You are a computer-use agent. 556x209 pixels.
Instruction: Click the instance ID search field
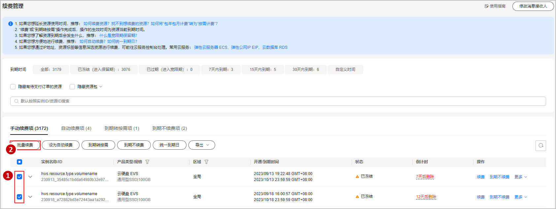[278, 101]
